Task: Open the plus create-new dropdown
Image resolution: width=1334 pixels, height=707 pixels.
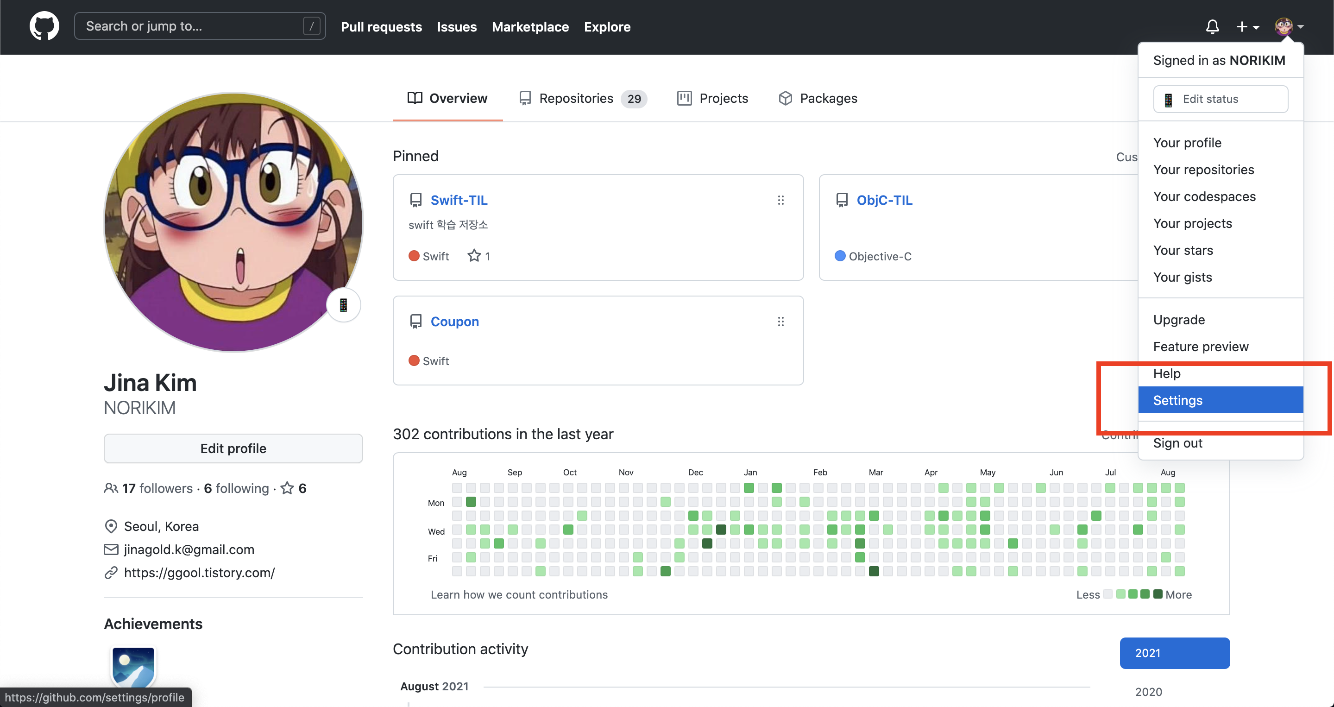Action: (x=1247, y=26)
